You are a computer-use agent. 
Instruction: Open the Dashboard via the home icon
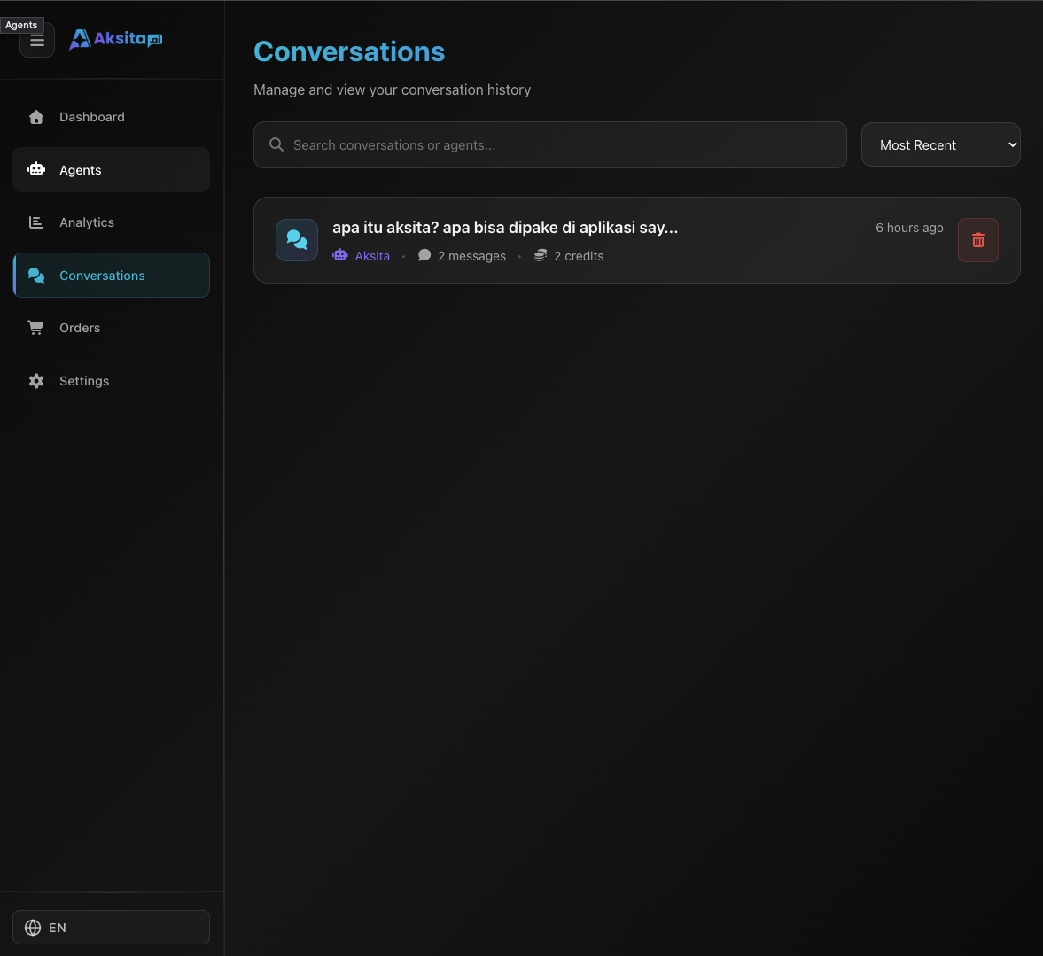point(36,116)
